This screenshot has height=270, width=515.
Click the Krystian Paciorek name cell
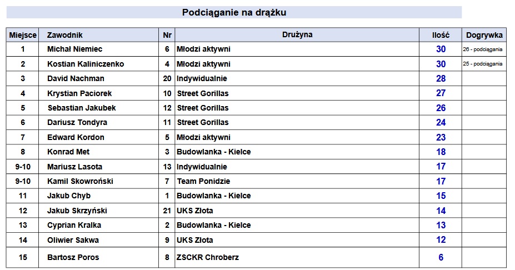click(x=80, y=93)
